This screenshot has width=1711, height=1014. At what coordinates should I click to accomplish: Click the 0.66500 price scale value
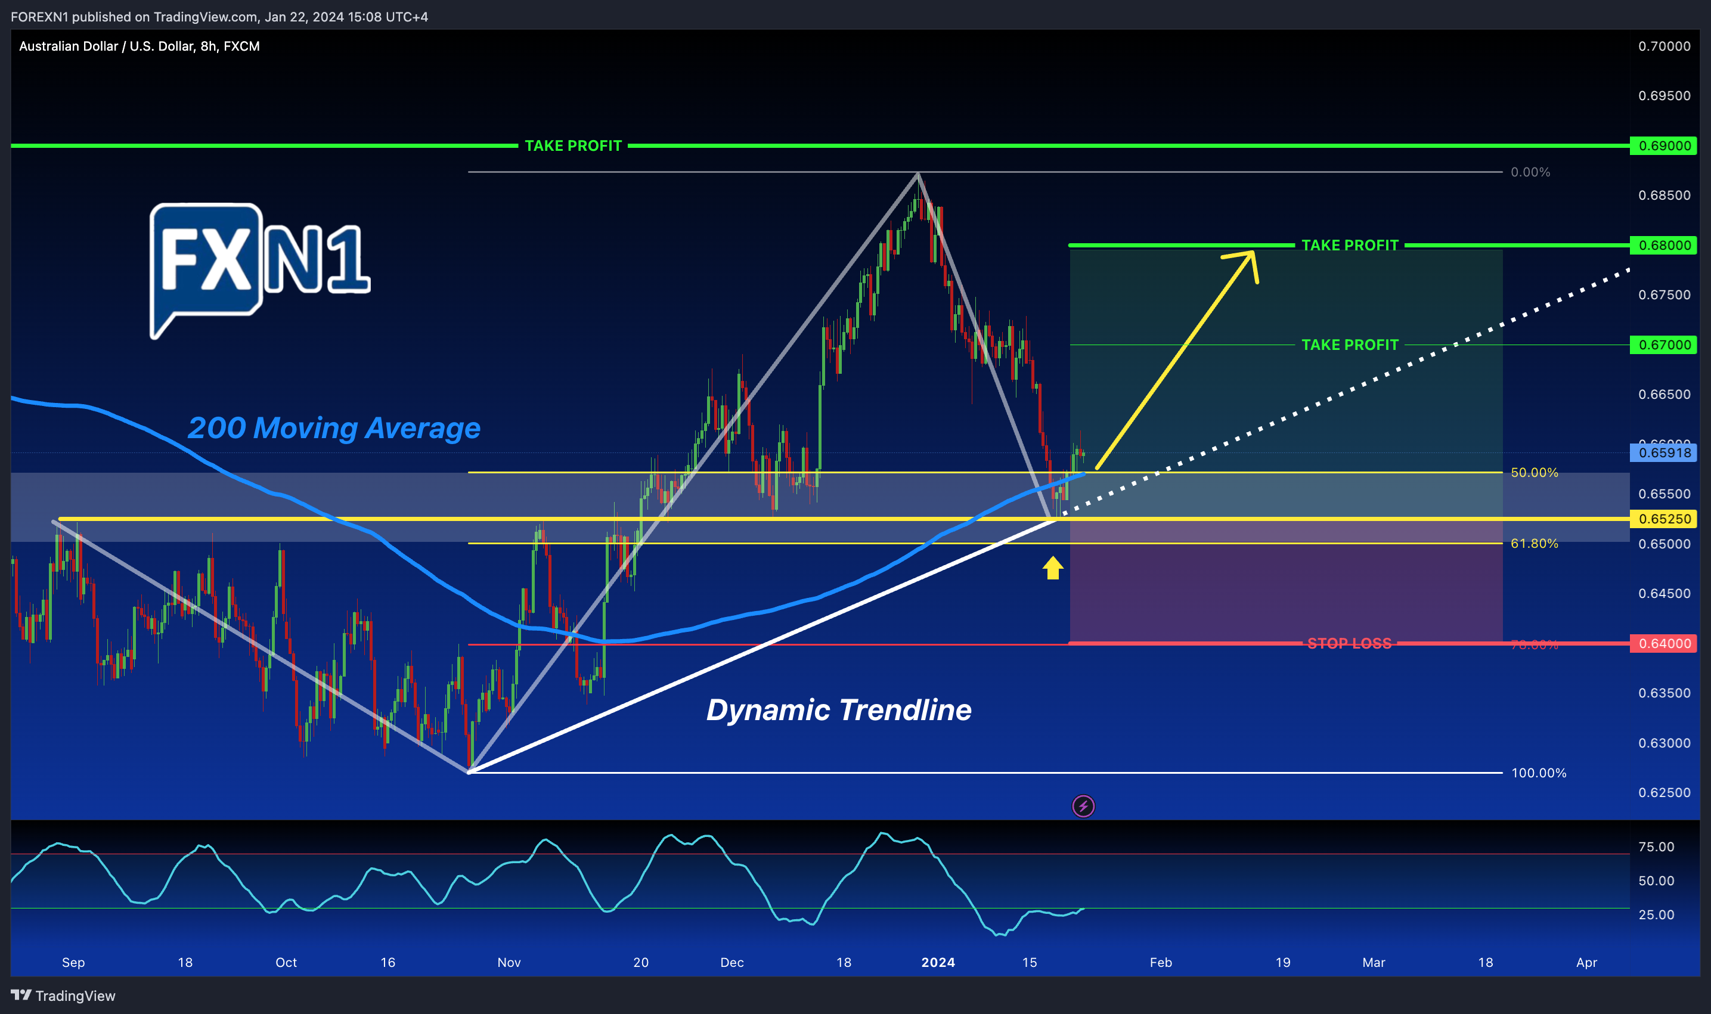pyautogui.click(x=1664, y=395)
